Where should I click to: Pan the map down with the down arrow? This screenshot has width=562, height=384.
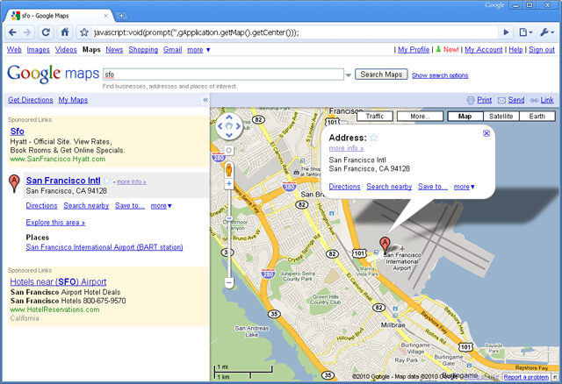click(x=229, y=135)
